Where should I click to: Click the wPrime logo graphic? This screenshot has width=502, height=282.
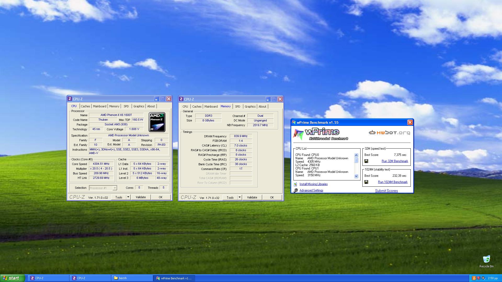(x=321, y=134)
